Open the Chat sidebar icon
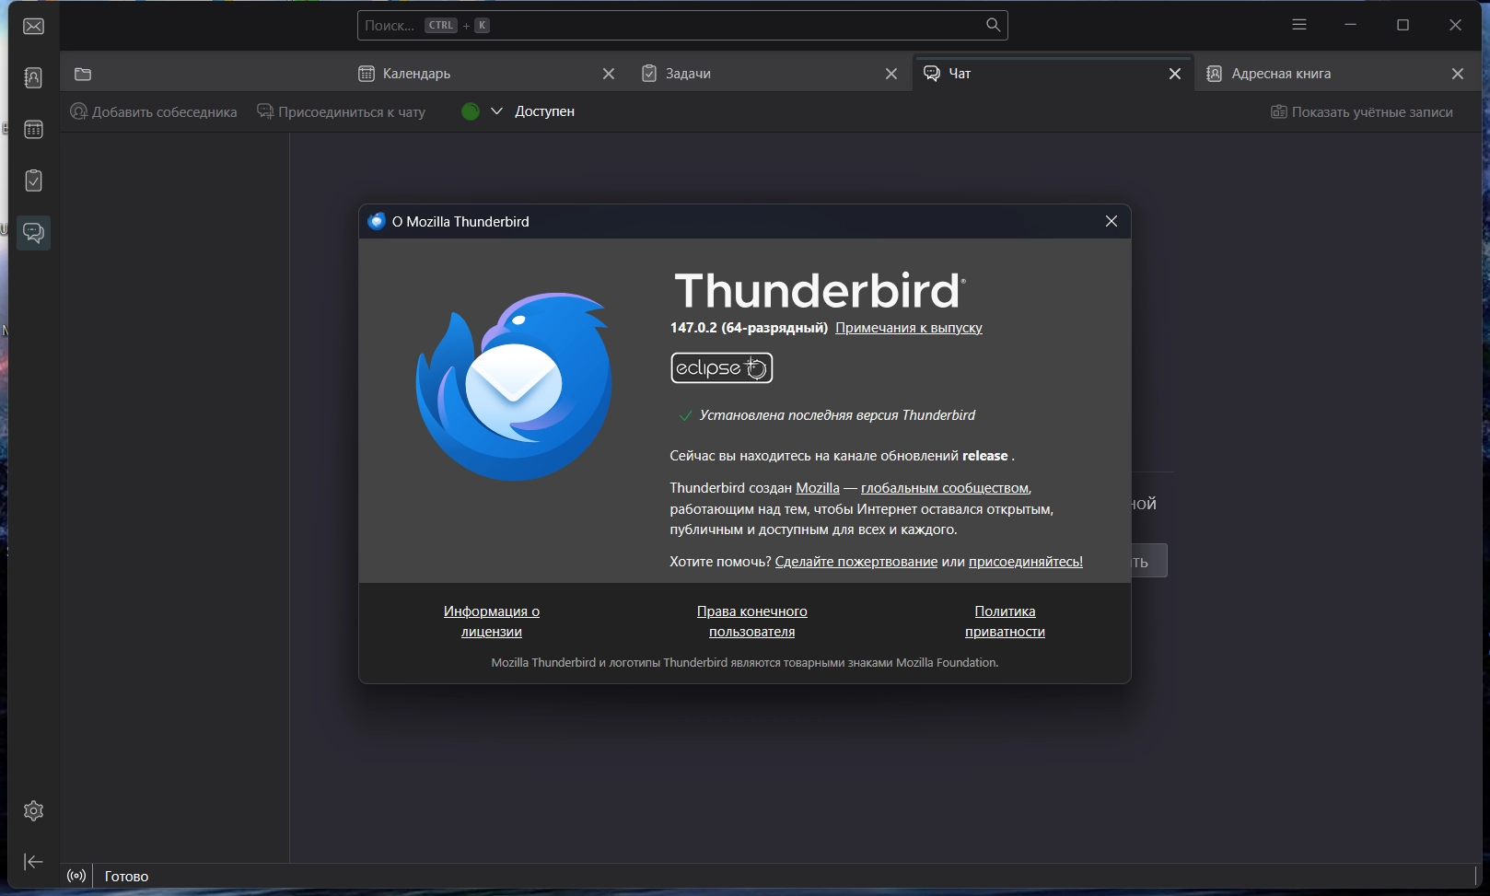Image resolution: width=1490 pixels, height=896 pixels. (33, 232)
